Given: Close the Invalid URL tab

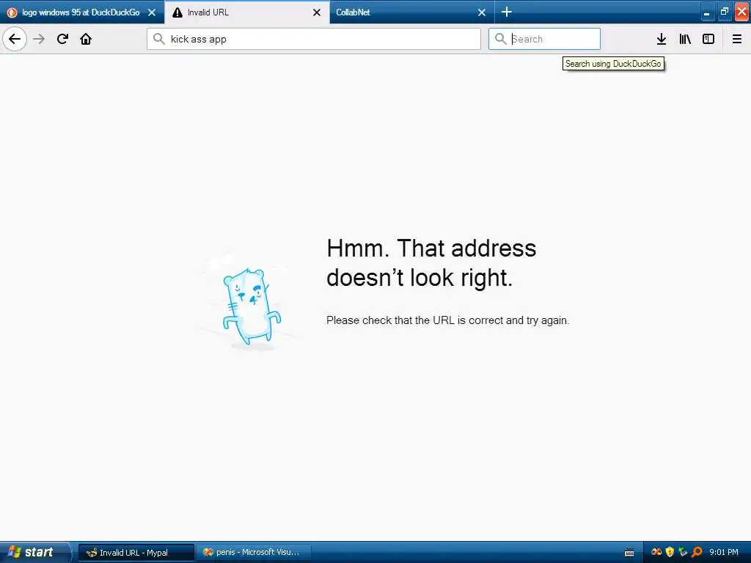Looking at the screenshot, I should [x=317, y=12].
